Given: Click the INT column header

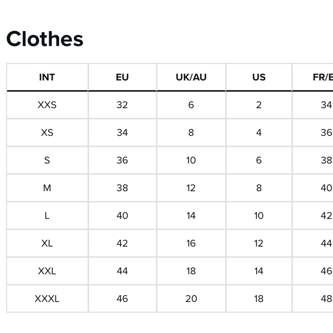Looking at the screenshot, I should pyautogui.click(x=47, y=77).
